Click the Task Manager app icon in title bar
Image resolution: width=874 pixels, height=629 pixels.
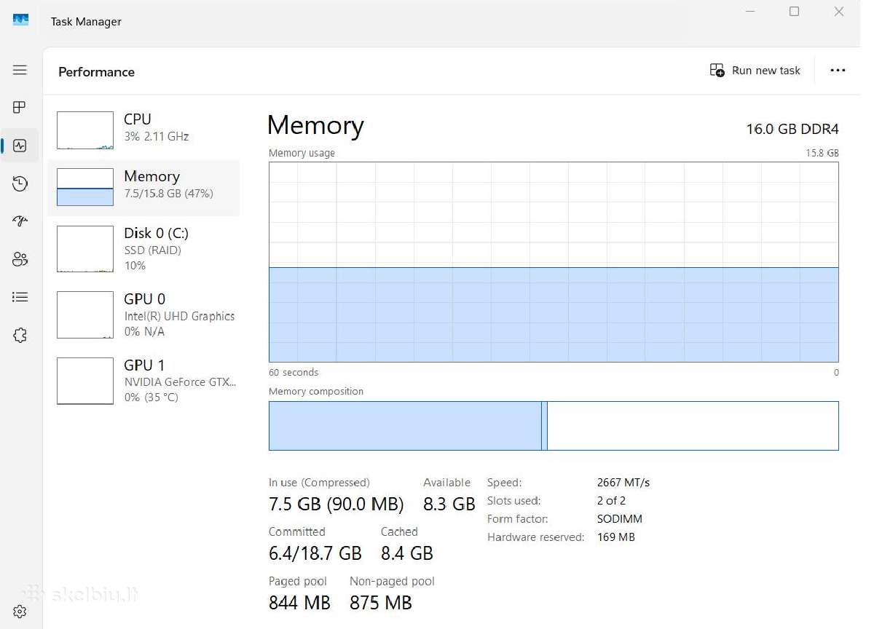tap(20, 20)
